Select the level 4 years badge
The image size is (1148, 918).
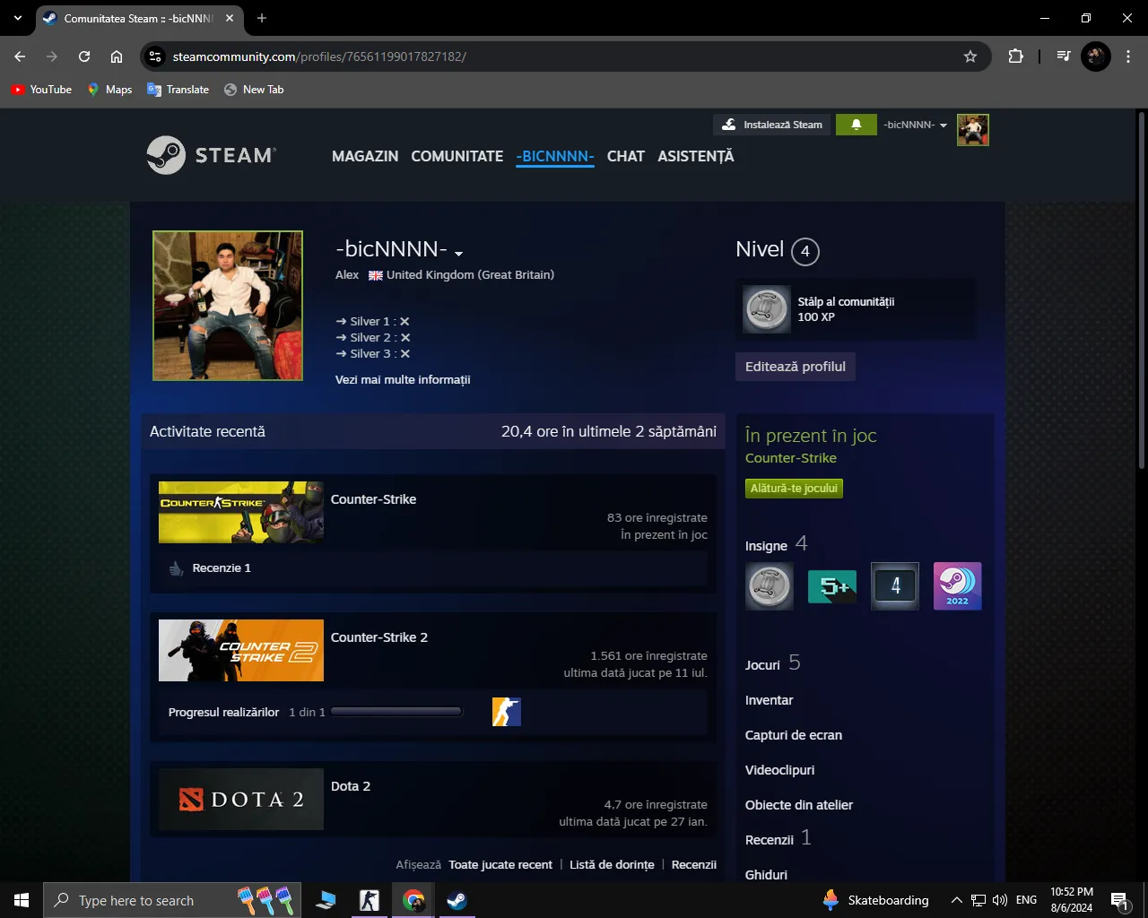click(x=895, y=586)
